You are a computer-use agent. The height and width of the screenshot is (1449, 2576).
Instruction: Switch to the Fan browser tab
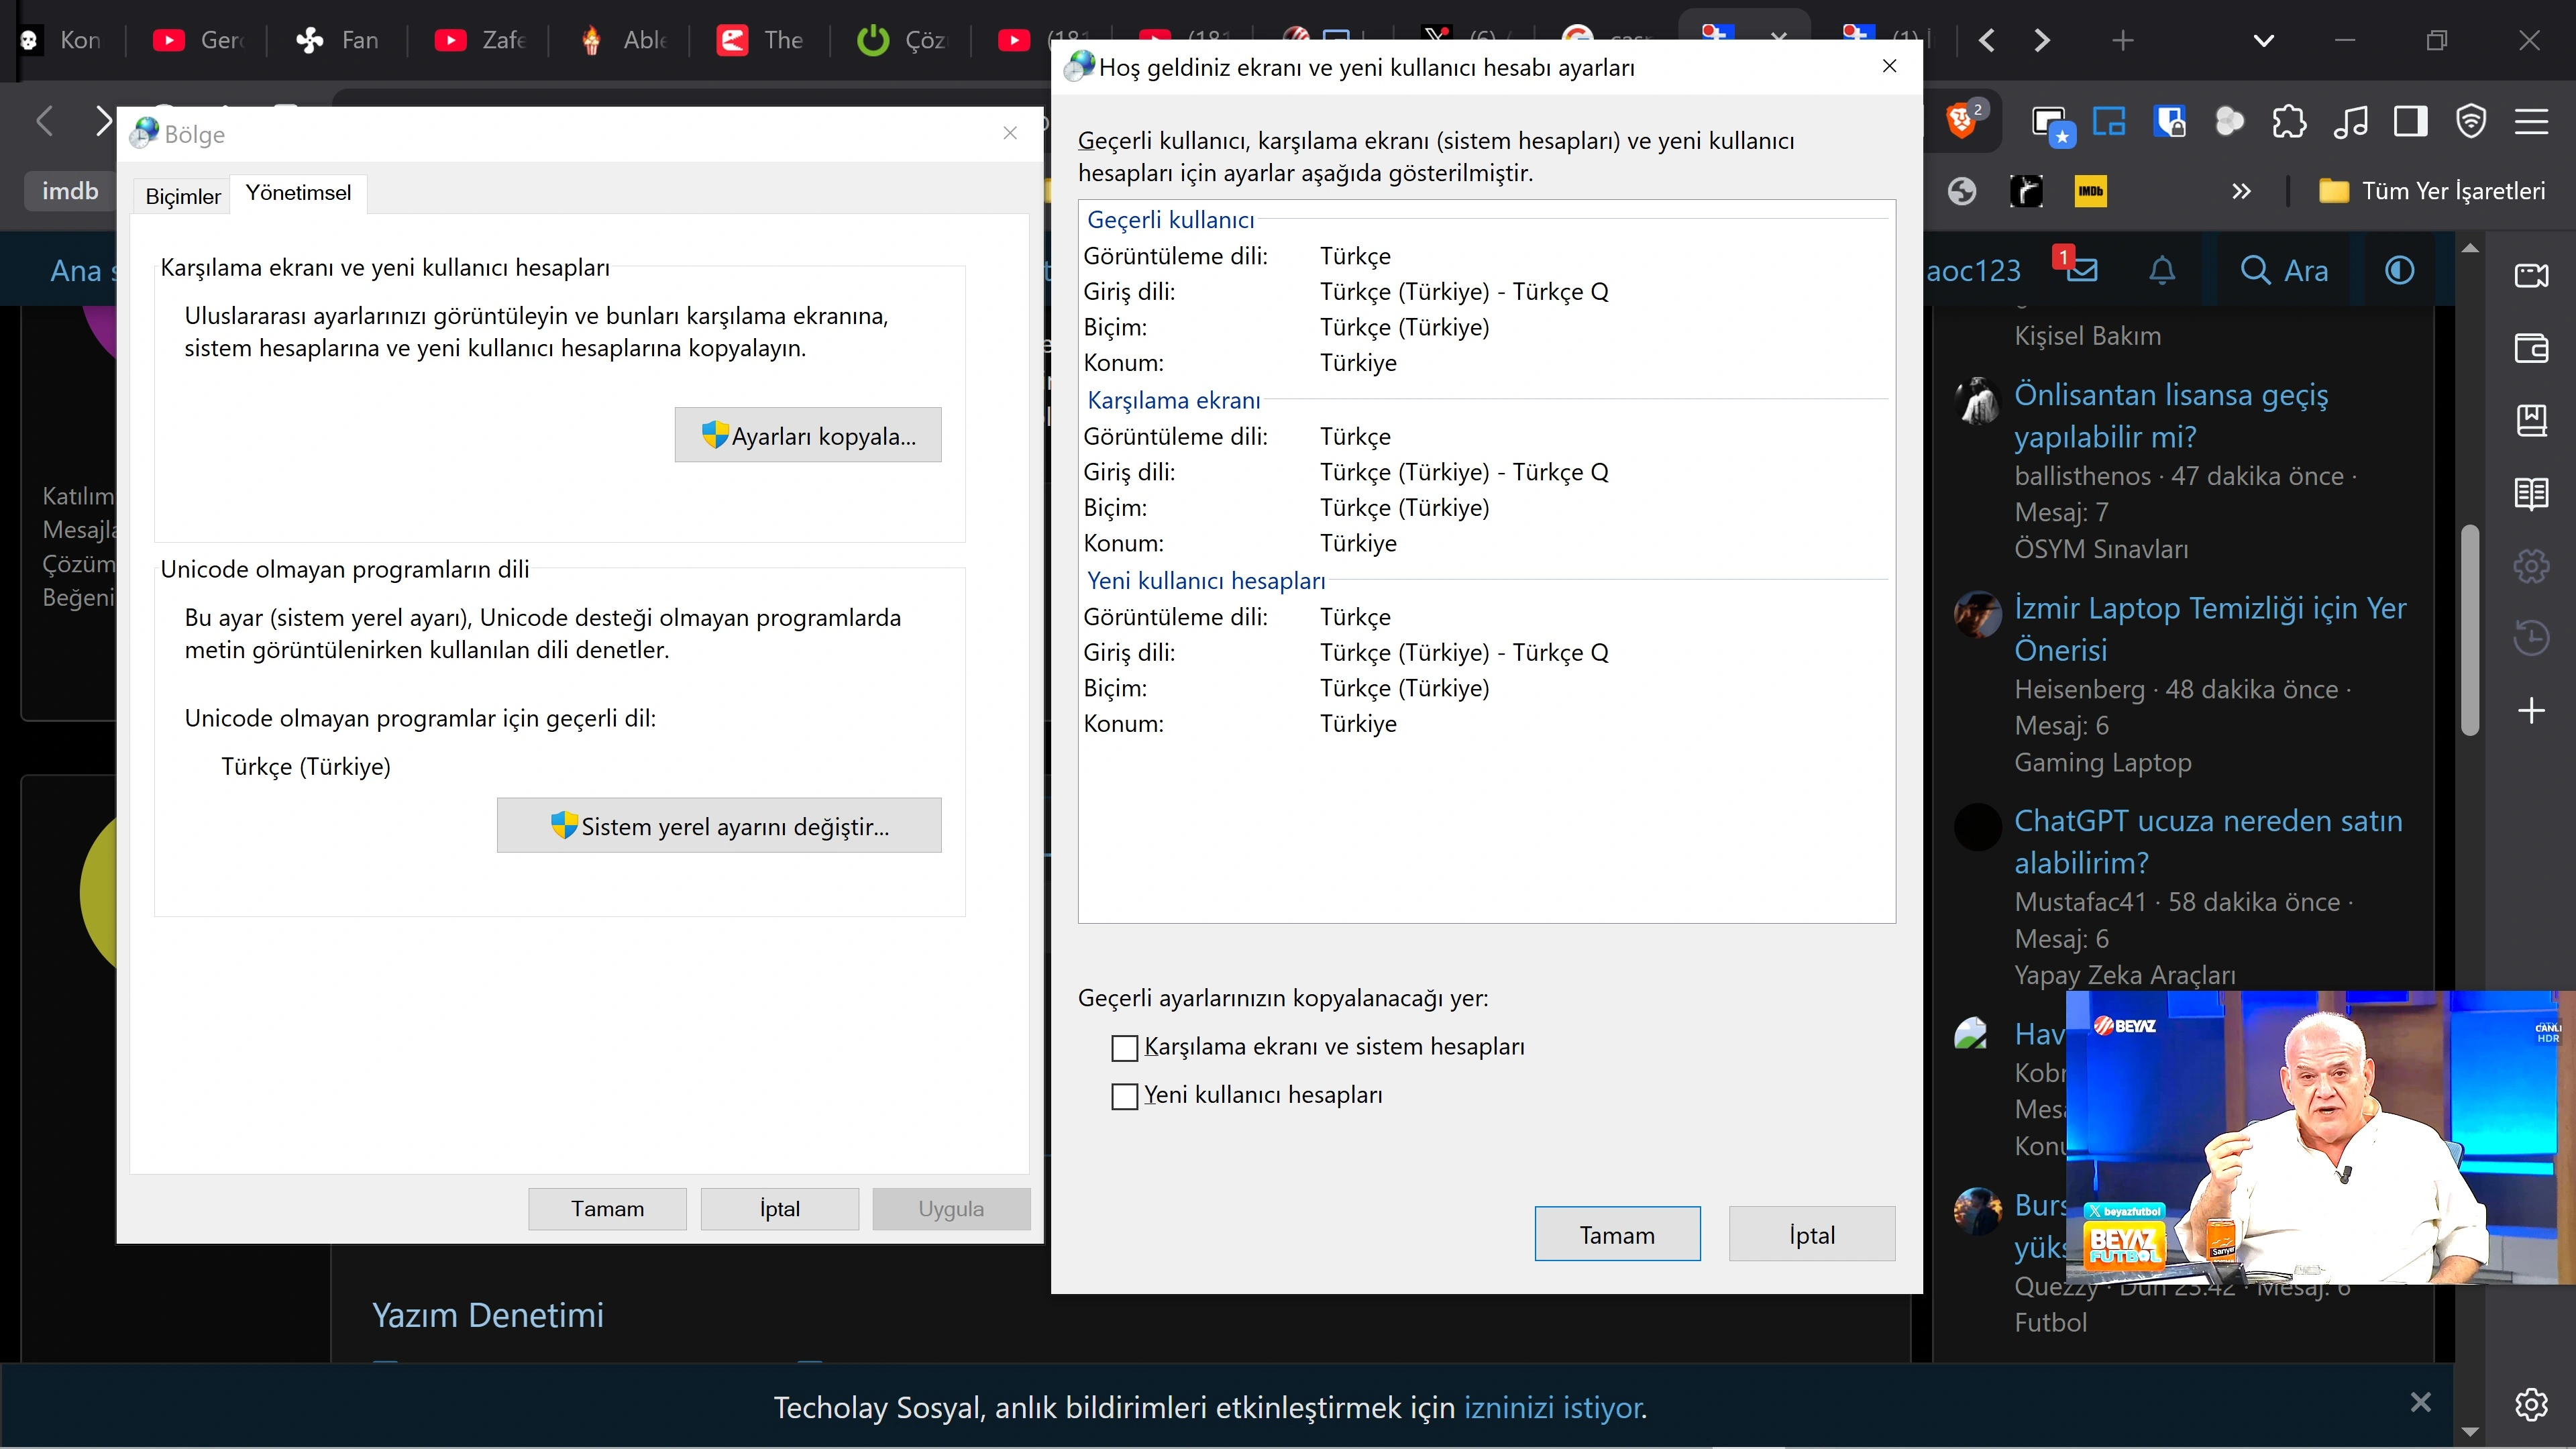[338, 40]
